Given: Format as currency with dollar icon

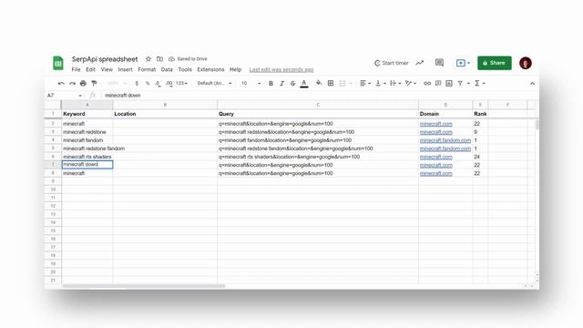Looking at the screenshot, I should (x=137, y=83).
